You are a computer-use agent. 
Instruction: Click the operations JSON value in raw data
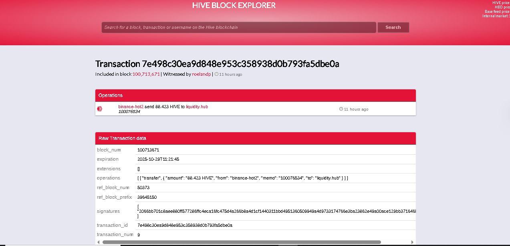tap(242, 178)
